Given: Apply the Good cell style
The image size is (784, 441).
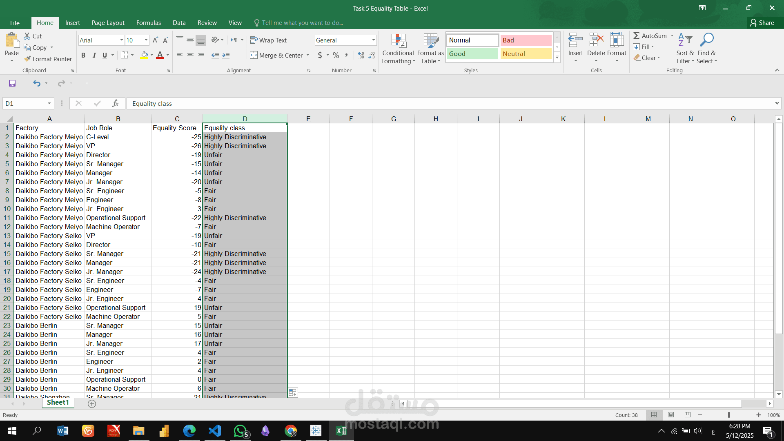Looking at the screenshot, I should click(472, 53).
